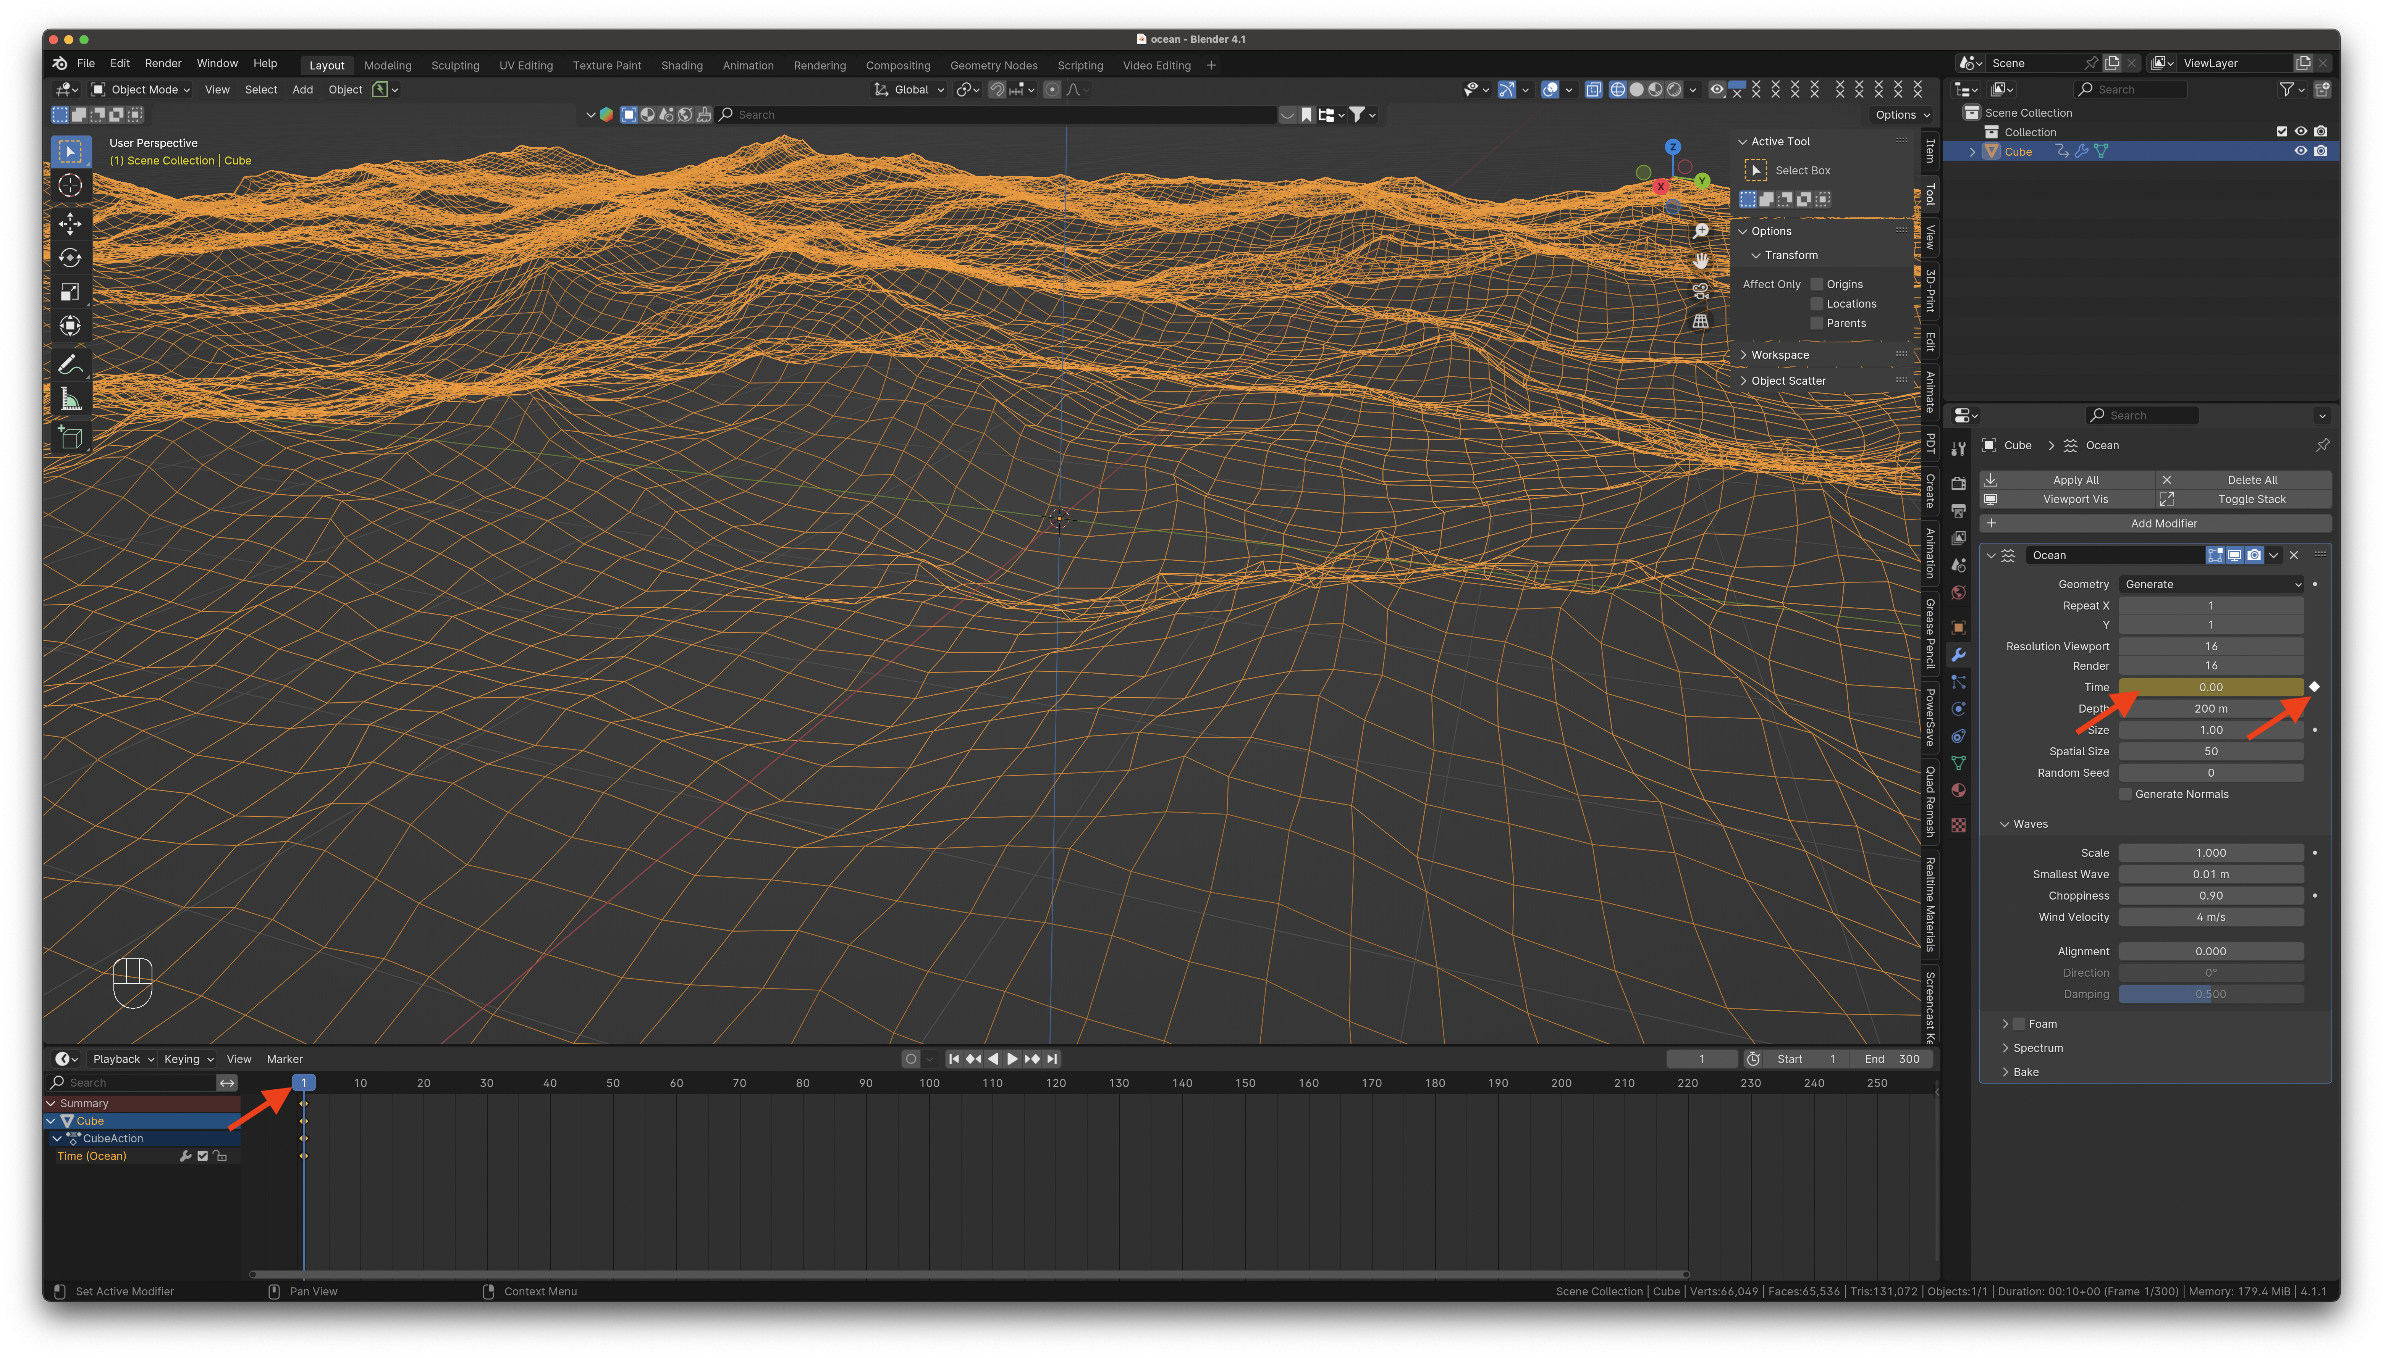Image resolution: width=2383 pixels, height=1358 pixels.
Task: Enable Generate Normals checkbox
Action: [x=2126, y=795]
